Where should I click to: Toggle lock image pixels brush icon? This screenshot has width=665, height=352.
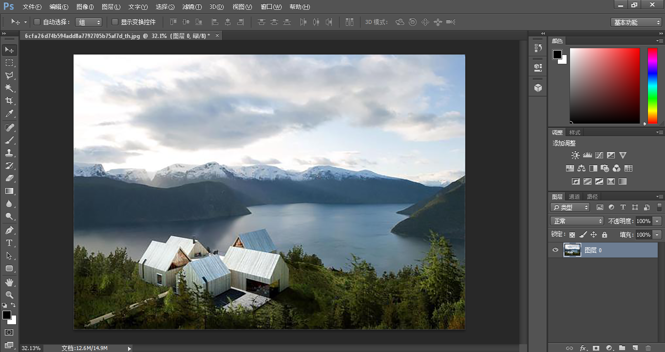pyautogui.click(x=583, y=235)
